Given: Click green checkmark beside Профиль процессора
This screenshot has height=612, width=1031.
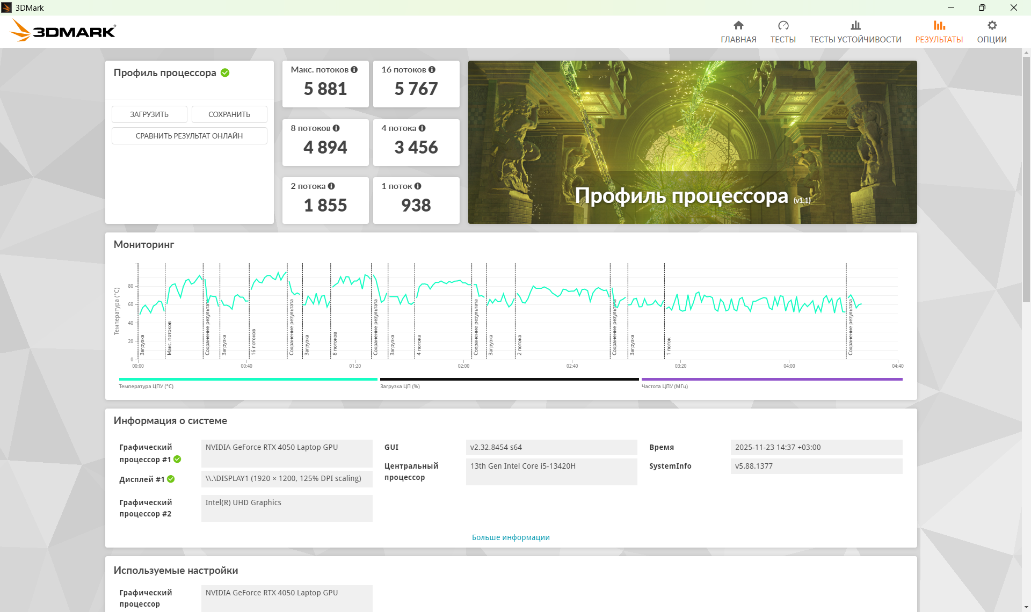Looking at the screenshot, I should coord(225,73).
